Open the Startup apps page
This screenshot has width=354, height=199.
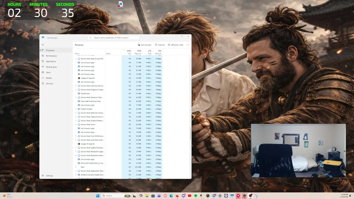point(56,67)
